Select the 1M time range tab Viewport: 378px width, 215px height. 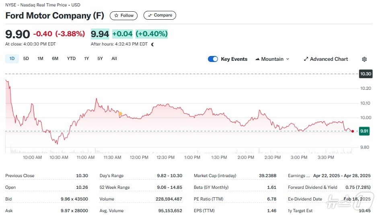[x=40, y=59]
